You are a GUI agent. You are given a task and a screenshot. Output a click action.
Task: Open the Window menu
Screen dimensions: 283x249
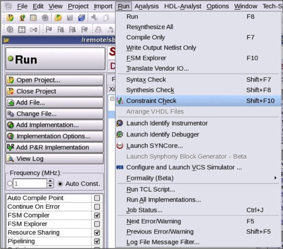pyautogui.click(x=246, y=6)
